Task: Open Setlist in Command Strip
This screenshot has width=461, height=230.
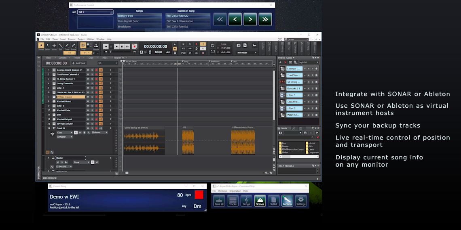Action: point(274,201)
